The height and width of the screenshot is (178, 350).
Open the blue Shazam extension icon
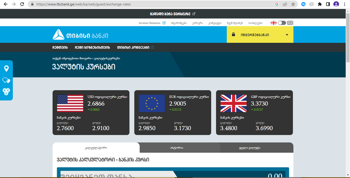304,4
